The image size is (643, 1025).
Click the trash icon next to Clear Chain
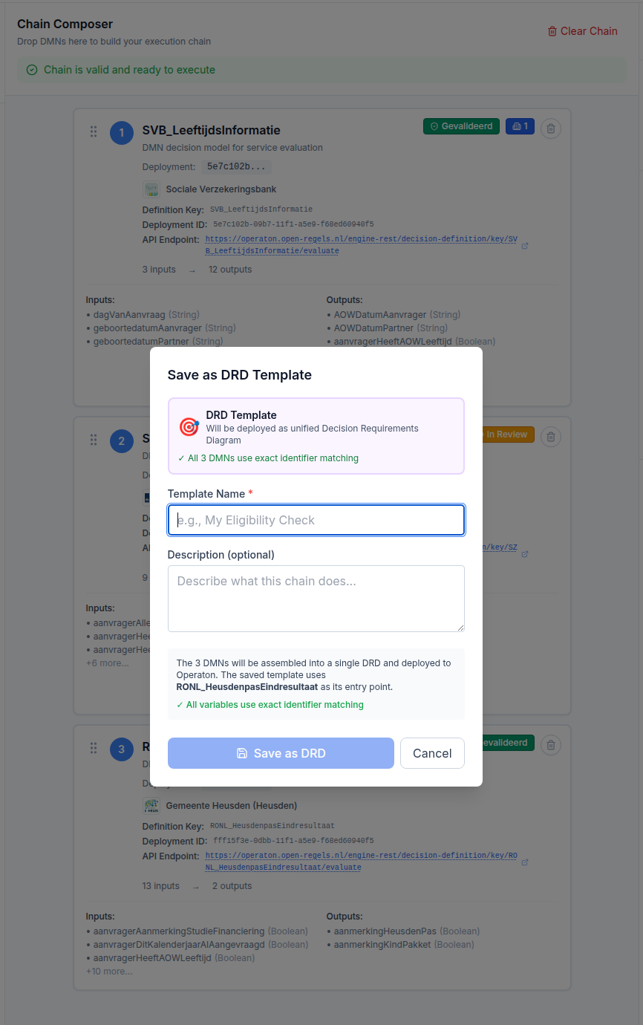click(553, 31)
